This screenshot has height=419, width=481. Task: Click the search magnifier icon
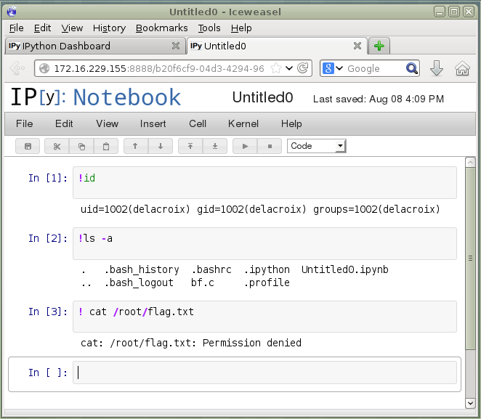tap(412, 68)
